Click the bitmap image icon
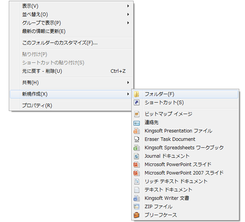Viewport: 245px width, 222px height. [137, 114]
